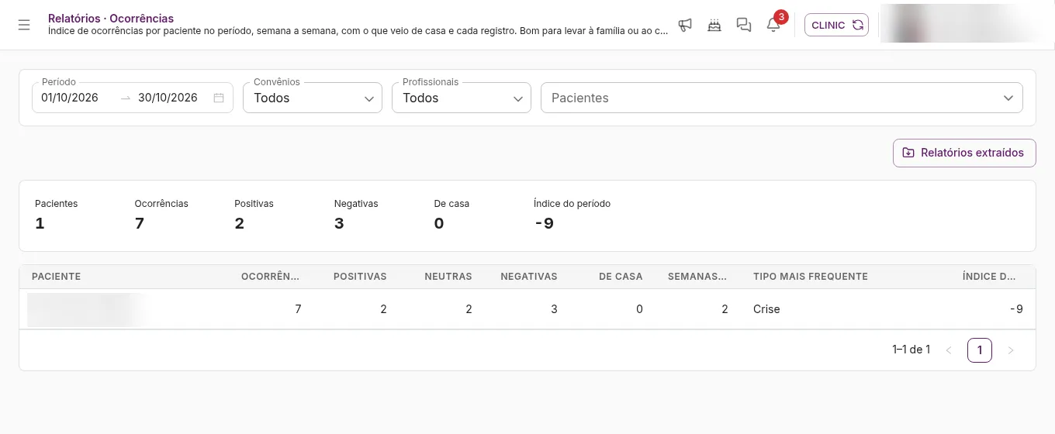Sort by the SEMANAS... column header
This screenshot has width=1055, height=434.
coord(697,277)
